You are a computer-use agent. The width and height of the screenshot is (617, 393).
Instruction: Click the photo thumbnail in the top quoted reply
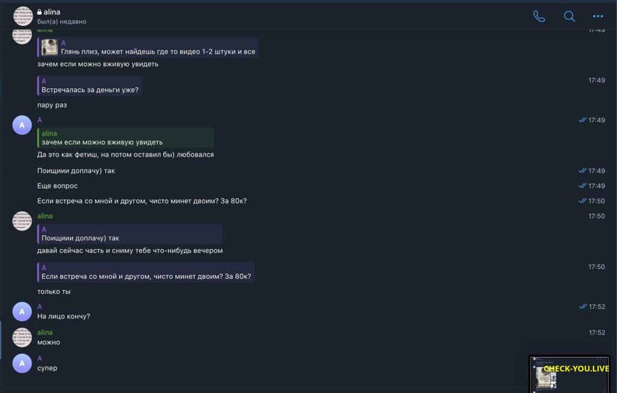point(49,47)
